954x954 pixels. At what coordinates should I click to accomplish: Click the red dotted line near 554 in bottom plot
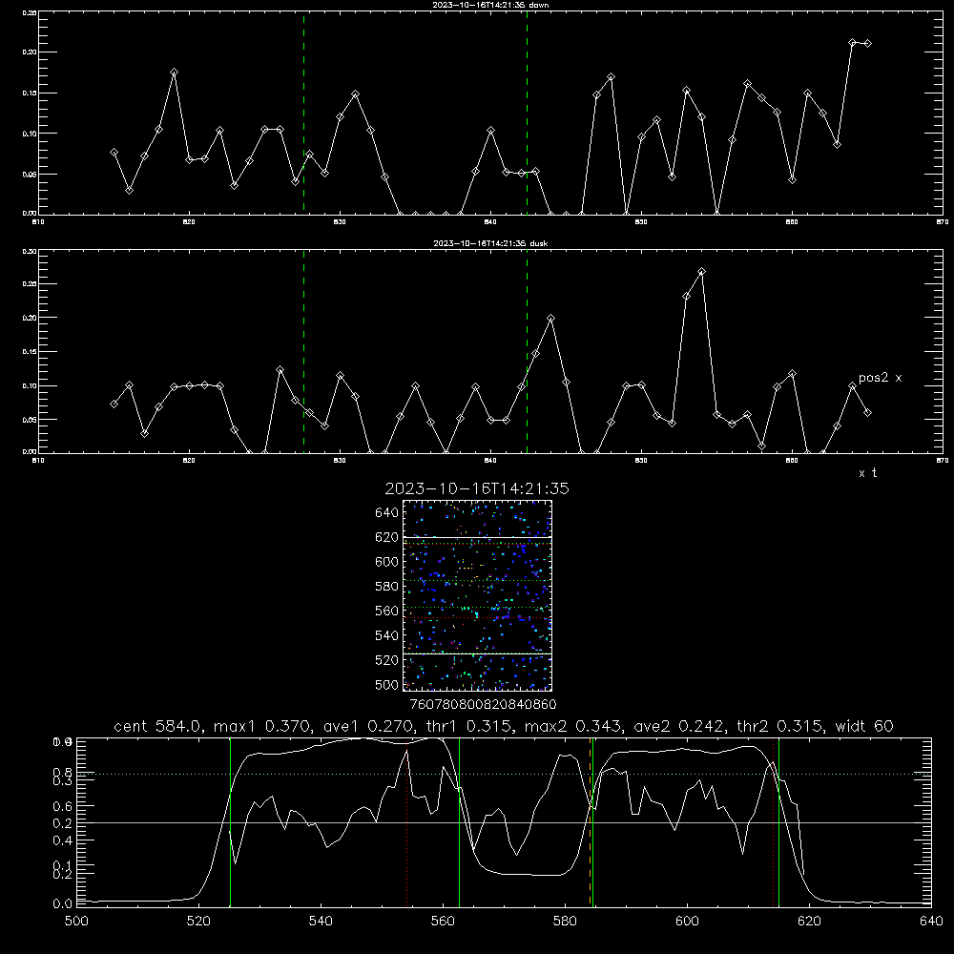click(x=407, y=821)
